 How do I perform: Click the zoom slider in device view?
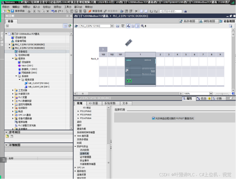pos(222,94)
